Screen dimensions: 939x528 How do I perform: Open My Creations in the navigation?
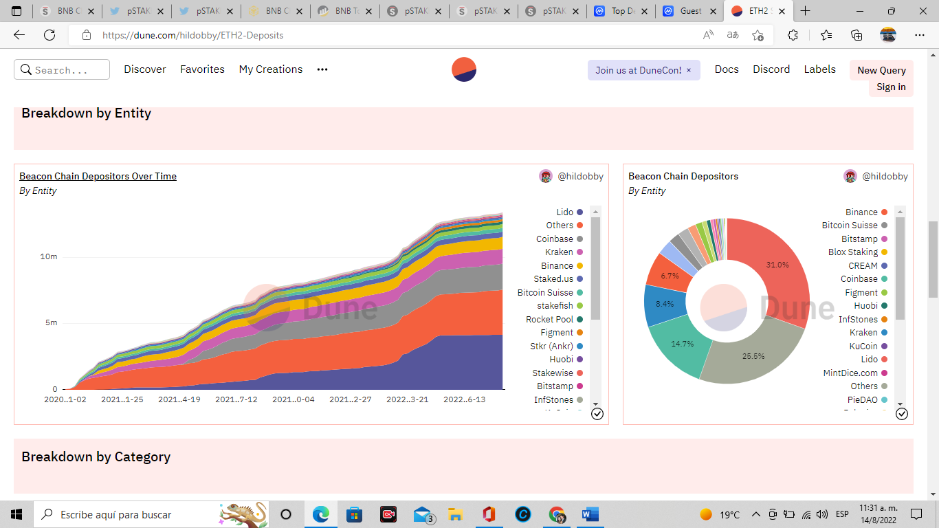271,69
